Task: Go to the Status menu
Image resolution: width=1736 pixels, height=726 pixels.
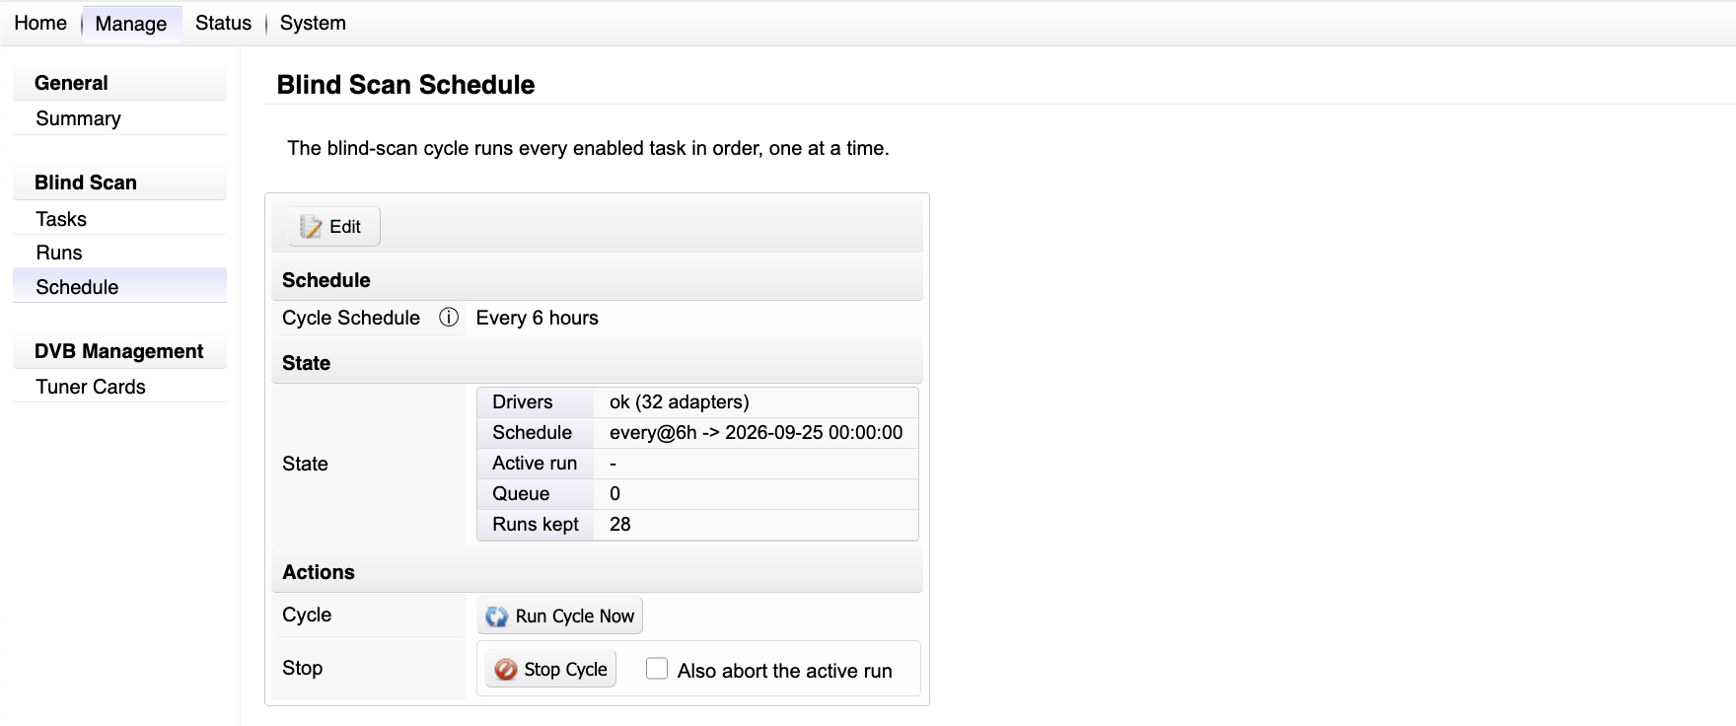Action: [x=223, y=23]
